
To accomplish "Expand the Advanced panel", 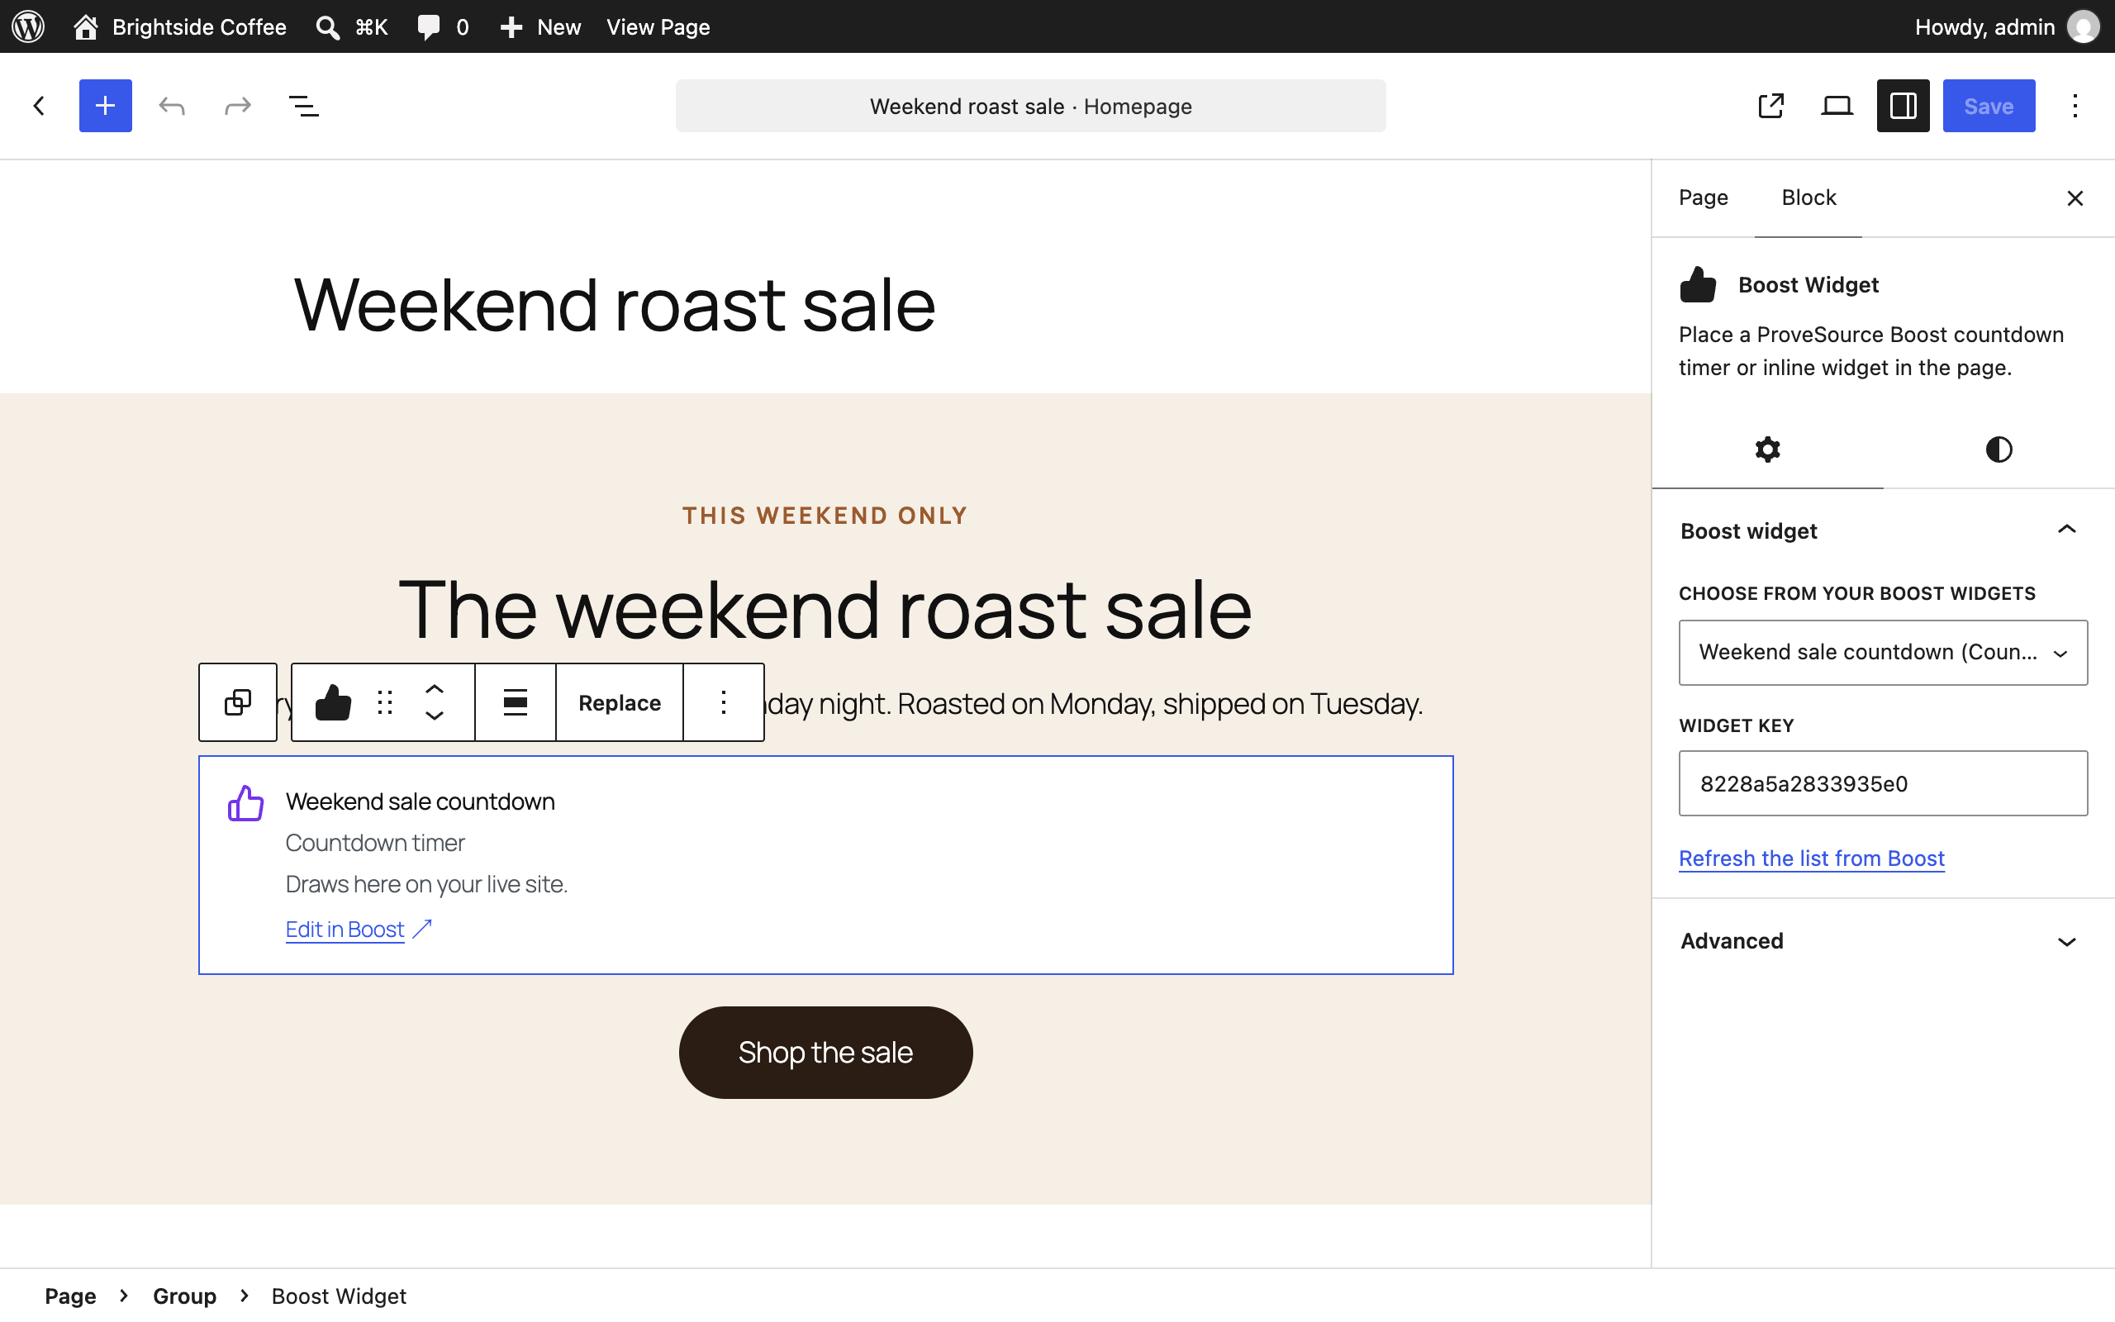I will click(x=1883, y=941).
